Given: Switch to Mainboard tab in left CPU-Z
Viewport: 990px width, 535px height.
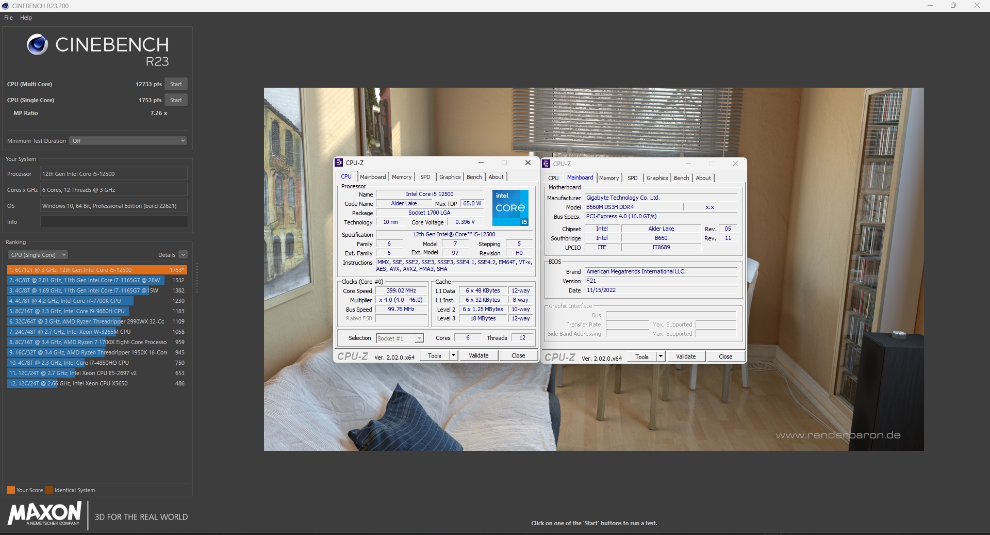Looking at the screenshot, I should click(x=373, y=177).
